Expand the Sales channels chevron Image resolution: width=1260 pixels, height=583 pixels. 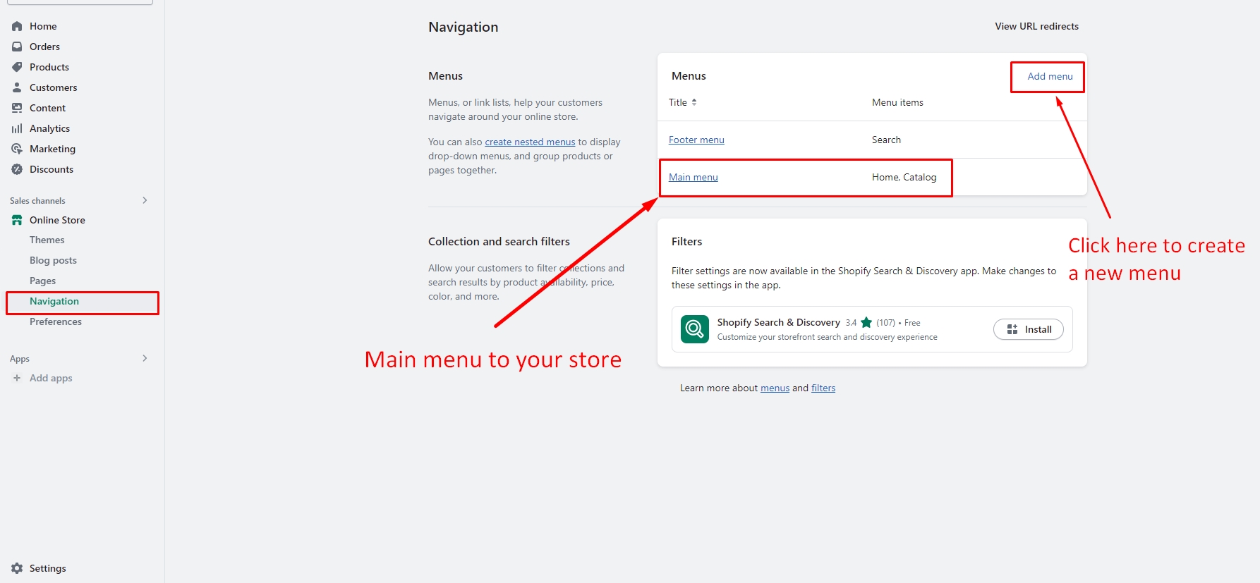click(x=145, y=200)
